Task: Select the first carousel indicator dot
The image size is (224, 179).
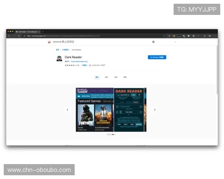Action: pos(107,134)
